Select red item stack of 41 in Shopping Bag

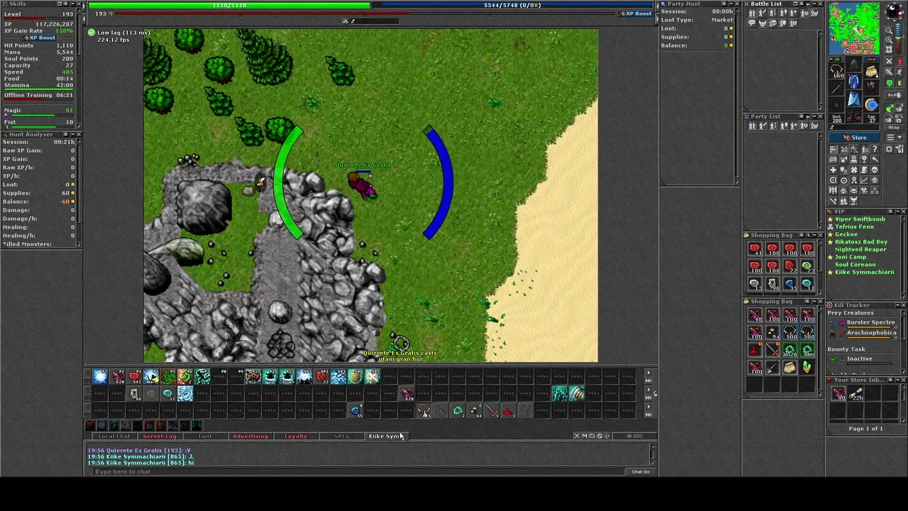click(755, 248)
